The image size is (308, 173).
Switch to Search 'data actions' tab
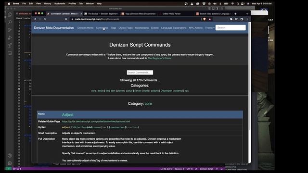click(214, 14)
